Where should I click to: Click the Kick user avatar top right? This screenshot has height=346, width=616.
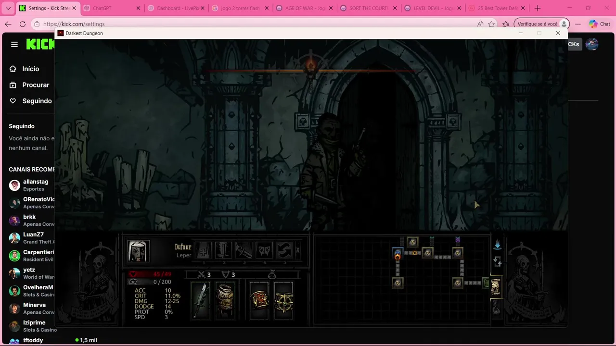(592, 44)
